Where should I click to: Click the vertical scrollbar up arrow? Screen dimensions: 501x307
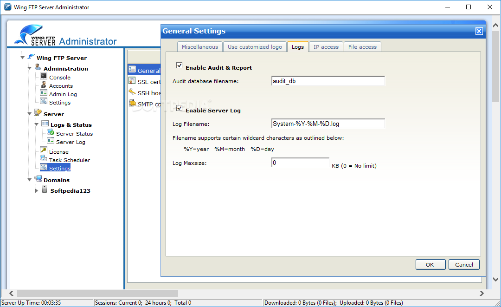495,25
